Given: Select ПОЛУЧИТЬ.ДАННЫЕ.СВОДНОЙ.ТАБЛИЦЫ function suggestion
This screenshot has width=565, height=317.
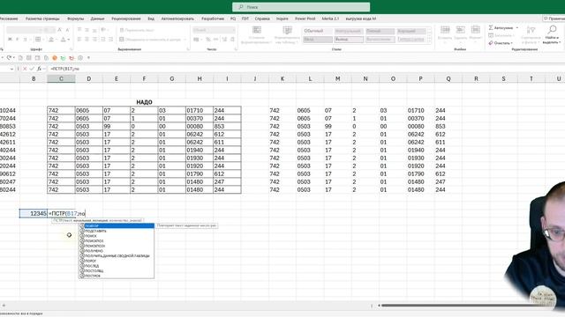Looking at the screenshot, I should click(117, 256).
